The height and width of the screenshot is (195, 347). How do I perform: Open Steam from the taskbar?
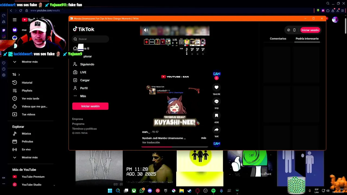[189, 191]
